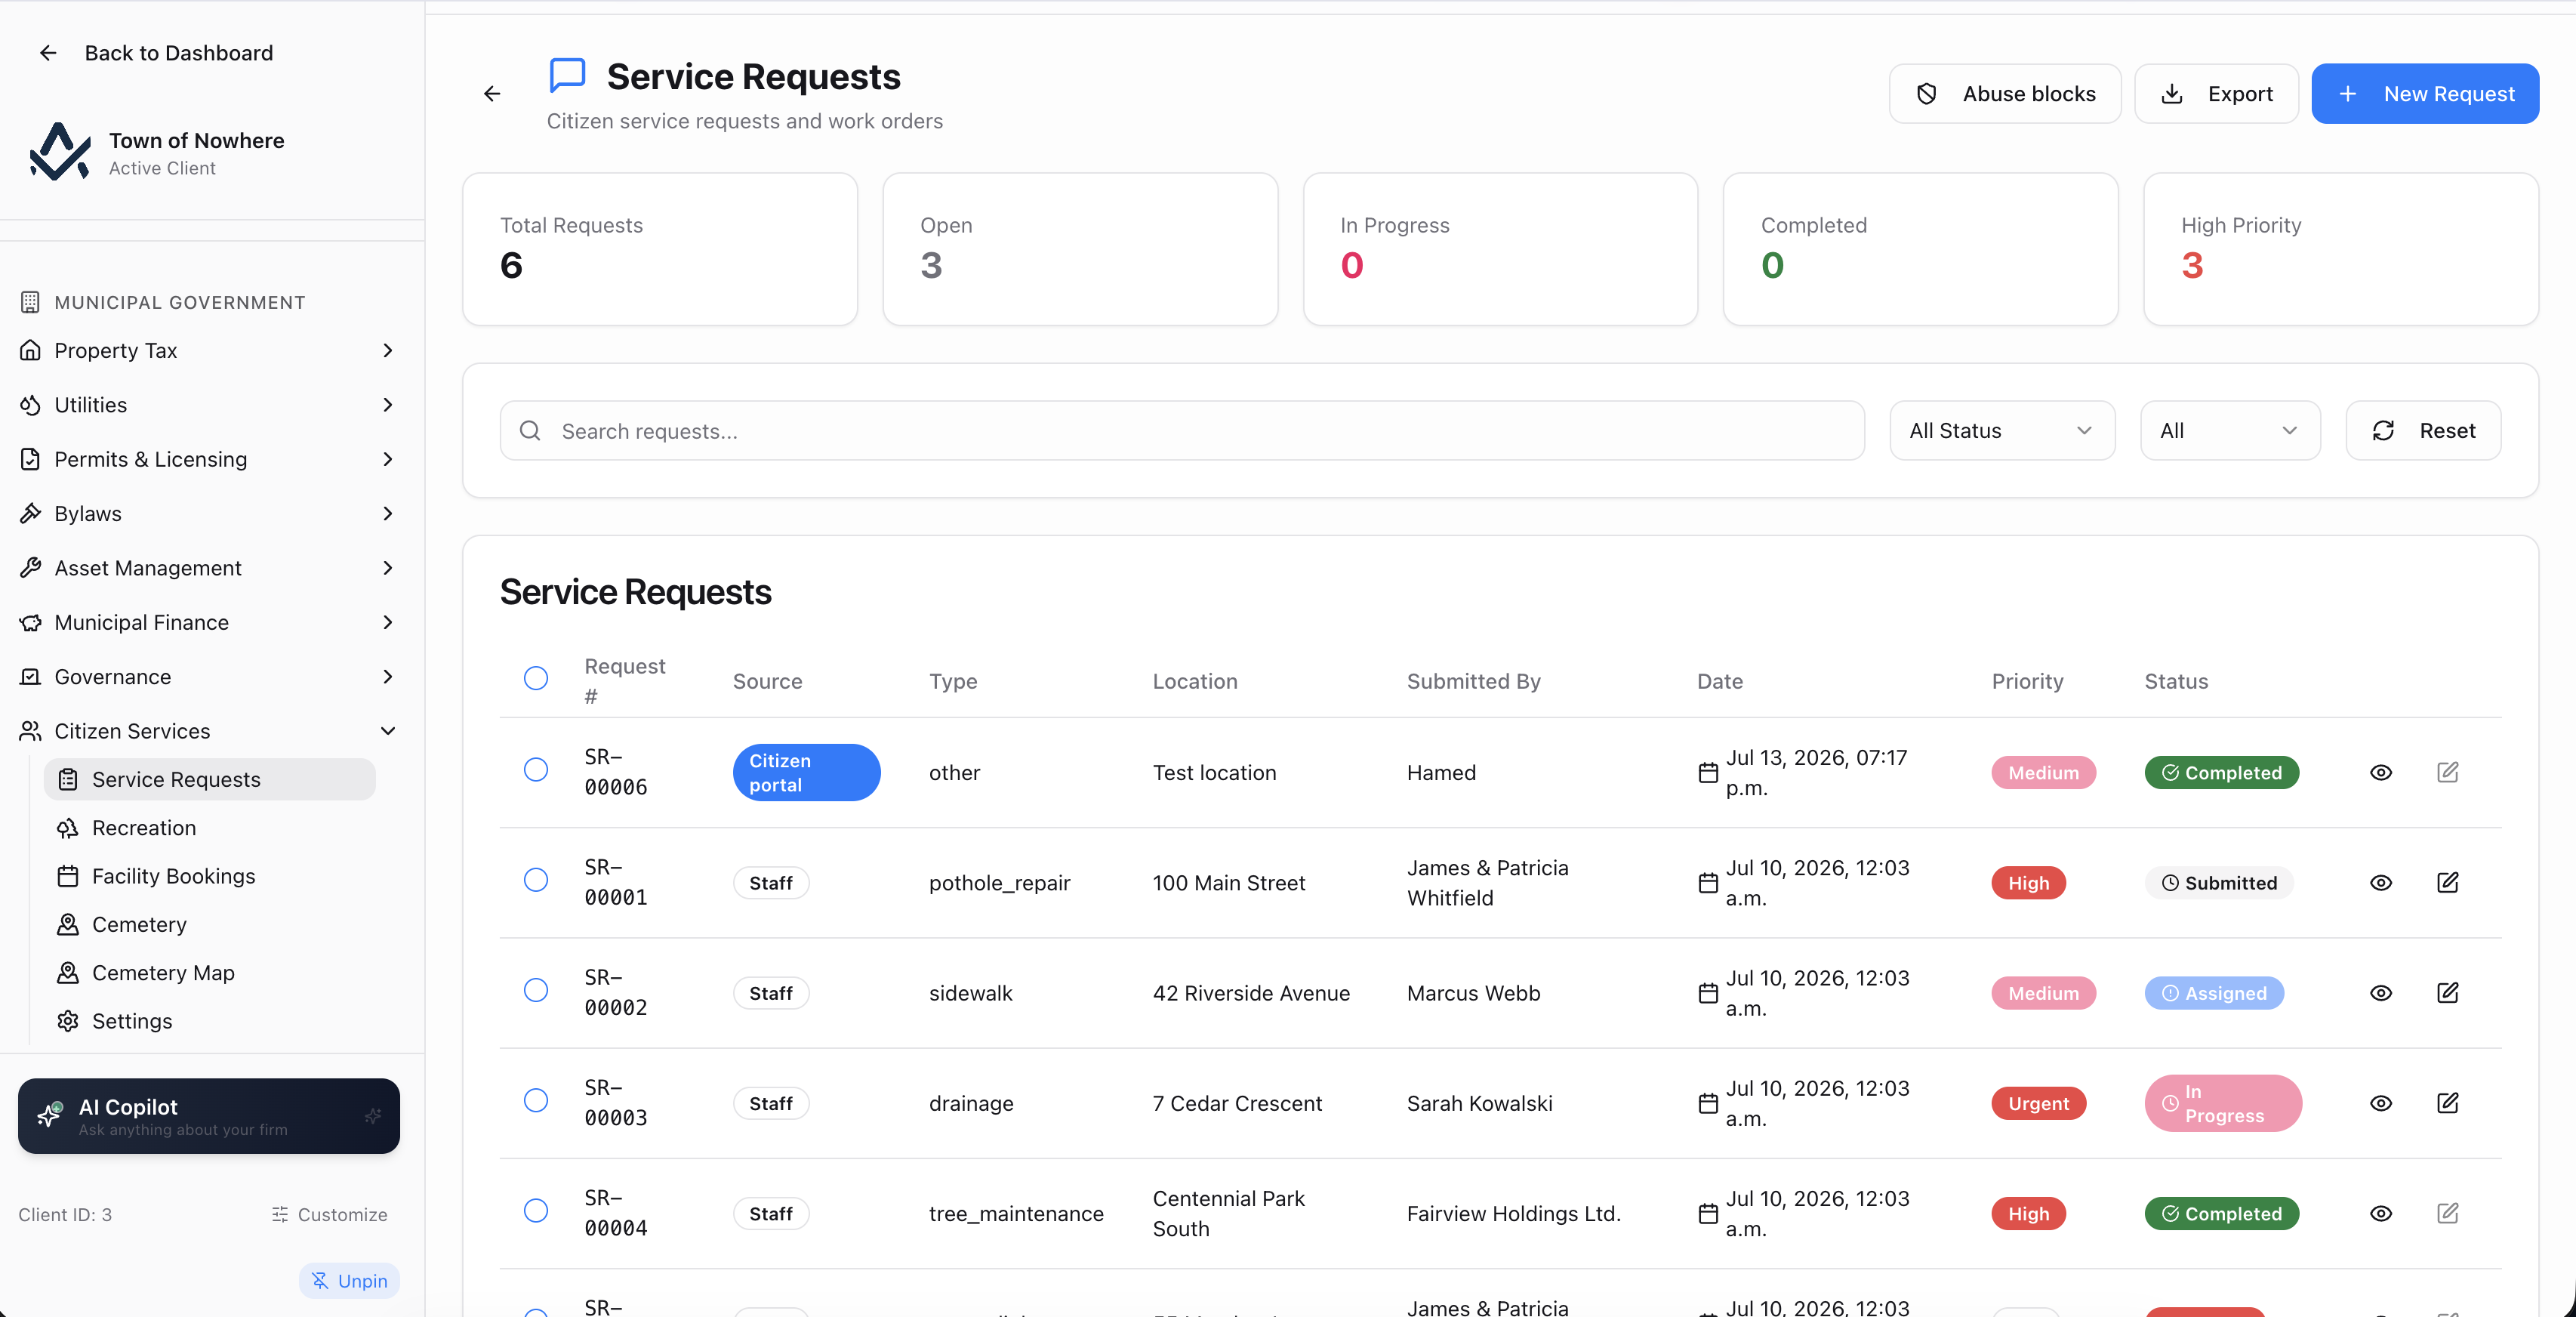
Task: Expand the Municipal Finance chevron
Action: click(x=388, y=622)
